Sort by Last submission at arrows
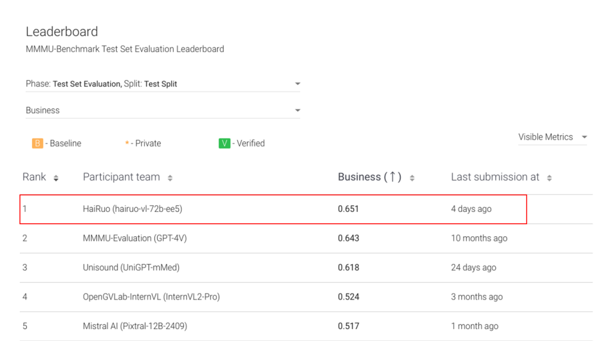The height and width of the screenshot is (341, 614). [549, 178]
